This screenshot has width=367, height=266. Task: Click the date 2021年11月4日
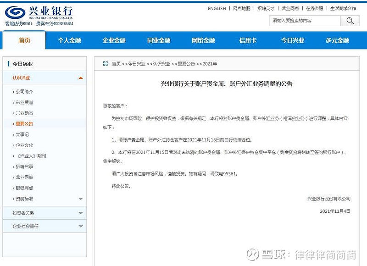pos(335,211)
